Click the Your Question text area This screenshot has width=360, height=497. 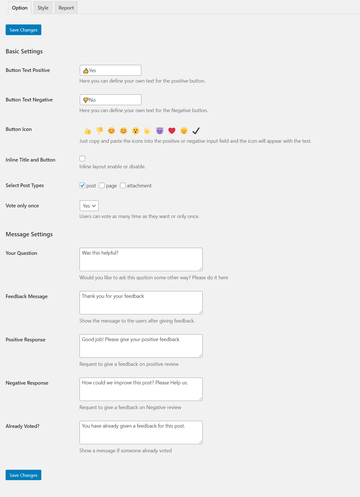(141, 259)
